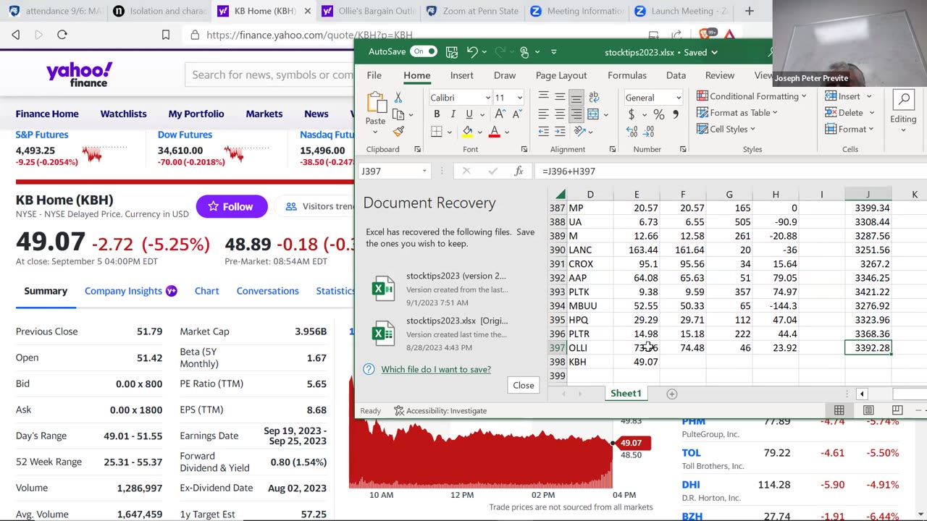Increase indent icon
Image resolution: width=927 pixels, height=521 pixels.
[561, 132]
